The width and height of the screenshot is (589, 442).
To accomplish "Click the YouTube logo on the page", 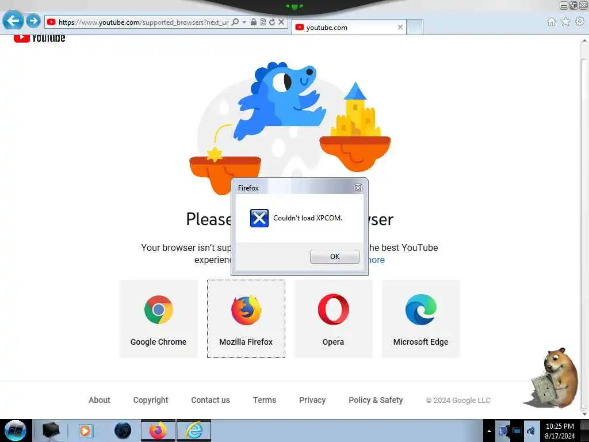I will pyautogui.click(x=40, y=39).
